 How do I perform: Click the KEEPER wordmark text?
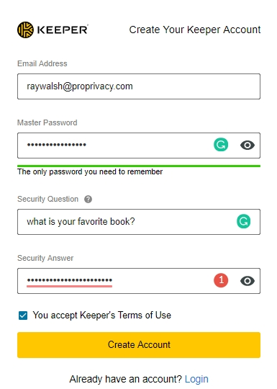pos(63,30)
